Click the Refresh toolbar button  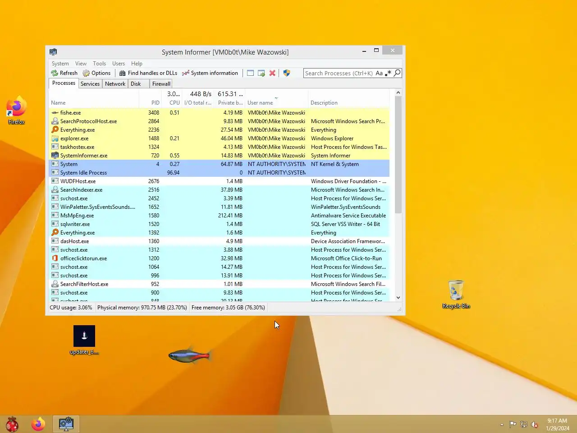coord(64,73)
